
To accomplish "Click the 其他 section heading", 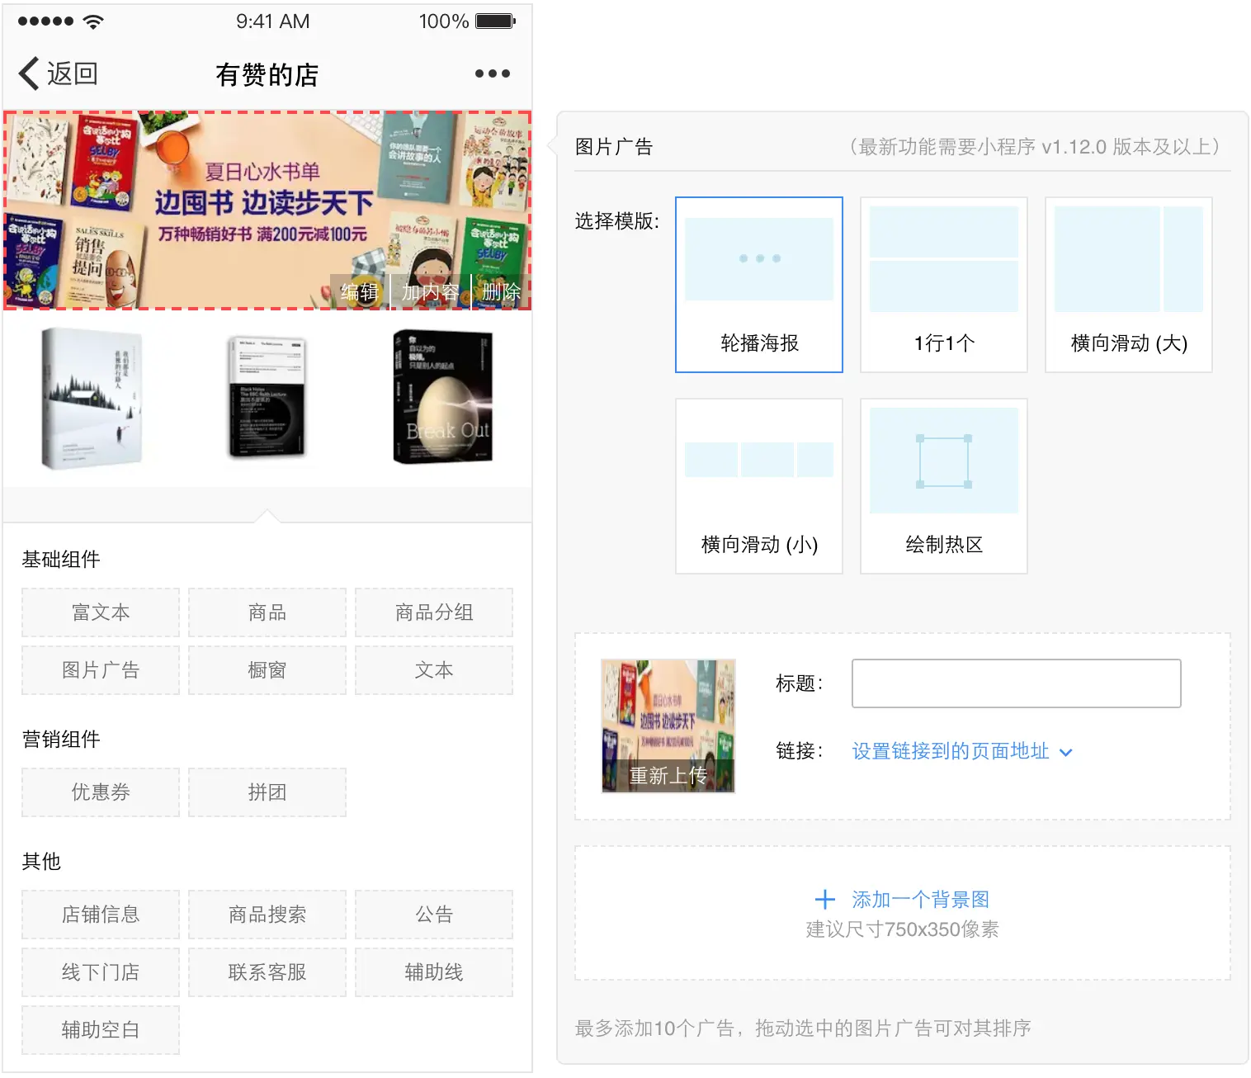I will (x=41, y=862).
